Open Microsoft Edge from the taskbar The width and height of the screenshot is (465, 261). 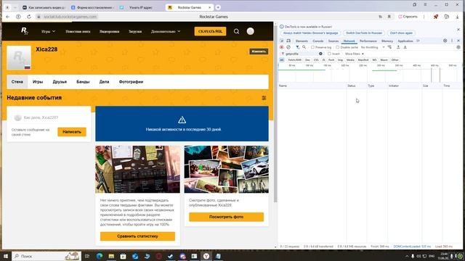point(100,256)
